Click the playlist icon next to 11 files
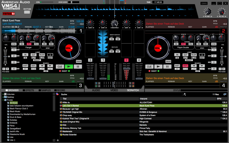229x143 pixels. point(225,94)
